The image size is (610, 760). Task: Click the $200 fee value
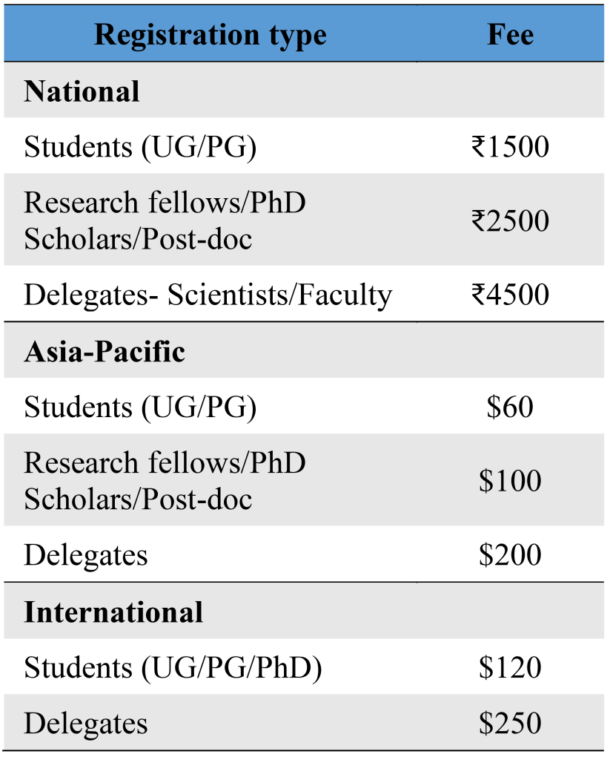pyautogui.click(x=510, y=554)
